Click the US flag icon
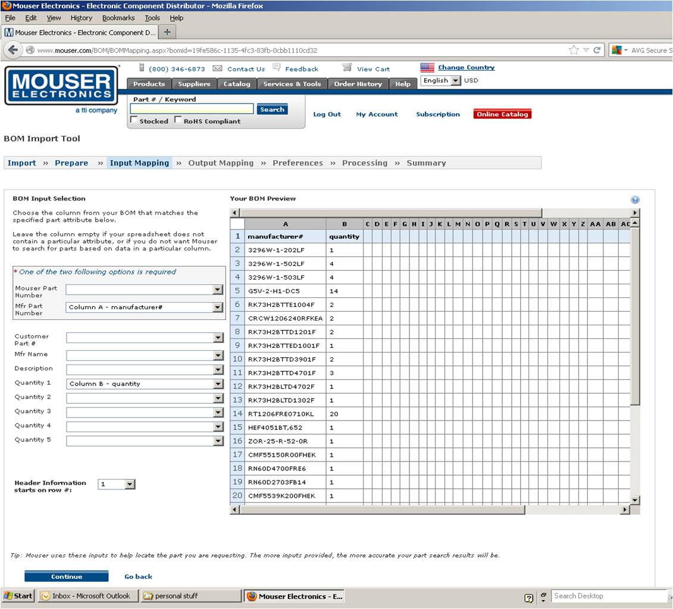Image resolution: width=673 pixels, height=609 pixels. (427, 67)
